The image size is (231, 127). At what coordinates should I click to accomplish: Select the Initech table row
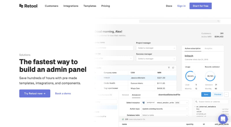(x=135, y=78)
